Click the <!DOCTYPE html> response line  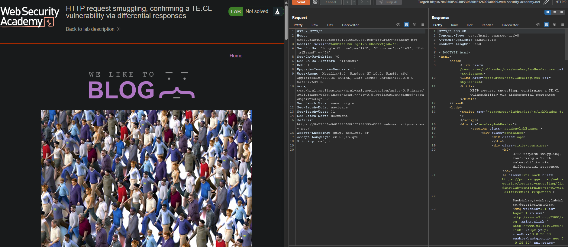tap(454, 53)
